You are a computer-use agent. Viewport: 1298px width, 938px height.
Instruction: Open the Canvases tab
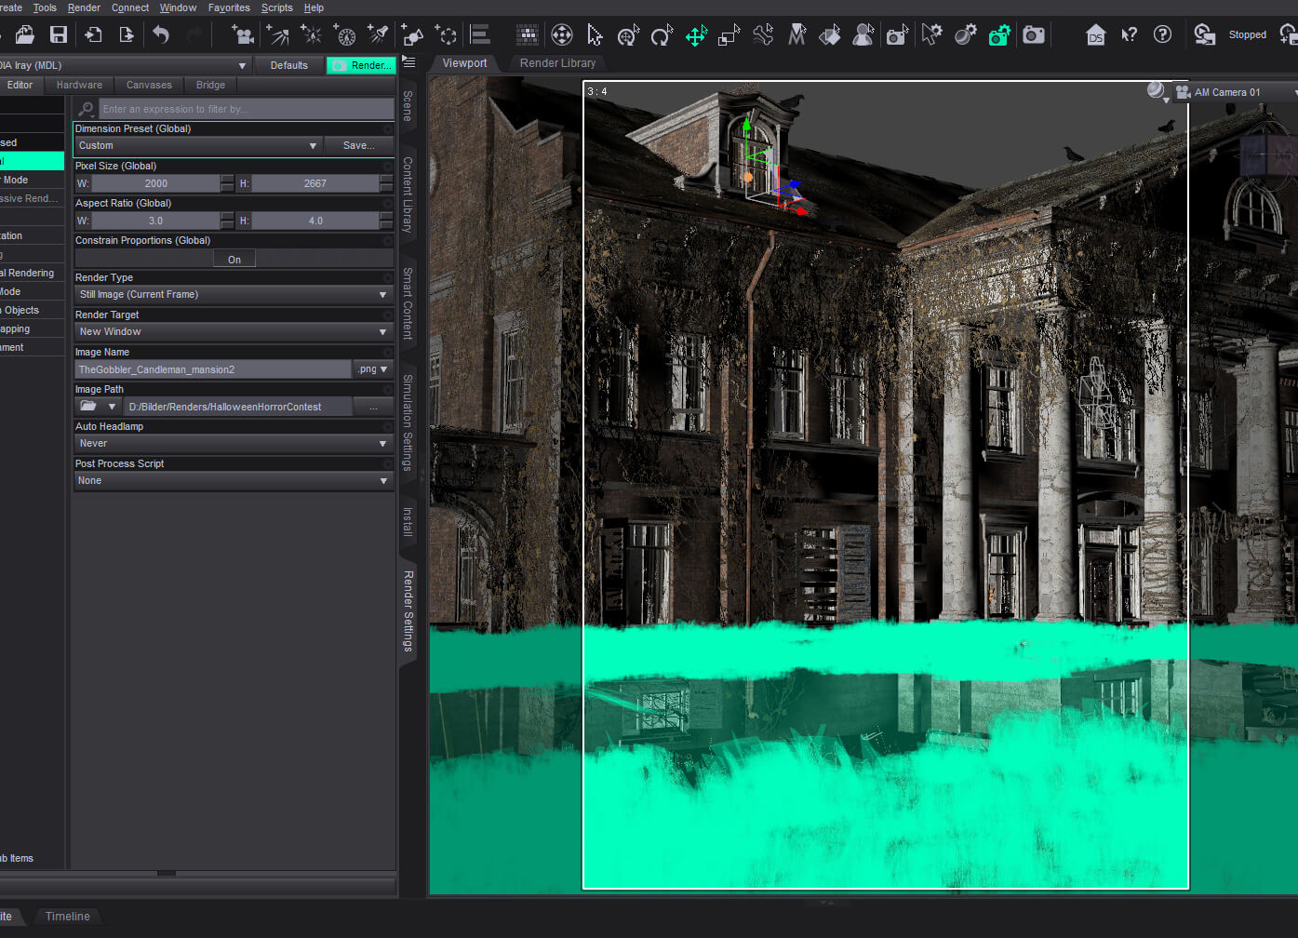tap(149, 85)
